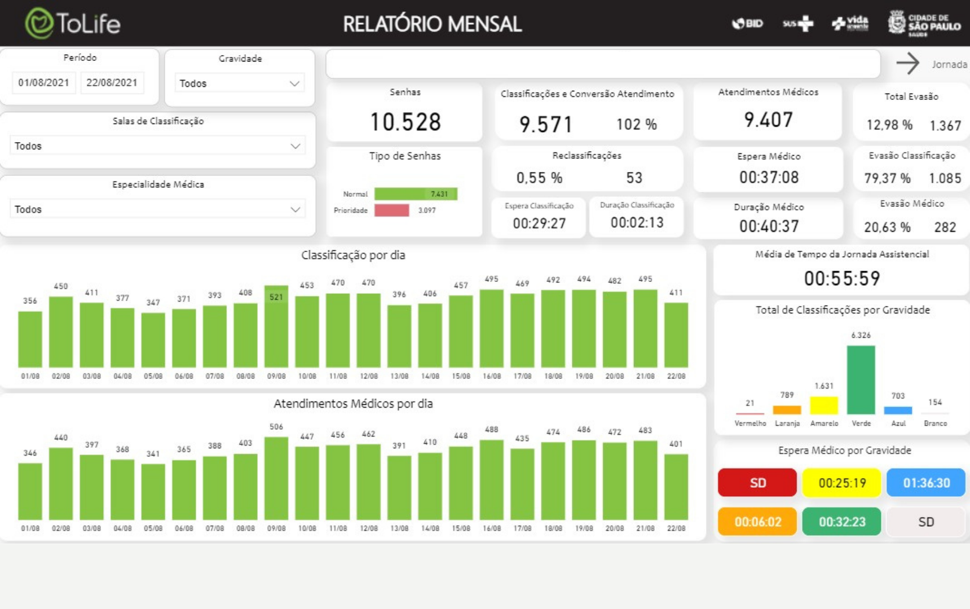Select the blue 01:36:30 wait tile

926,483
